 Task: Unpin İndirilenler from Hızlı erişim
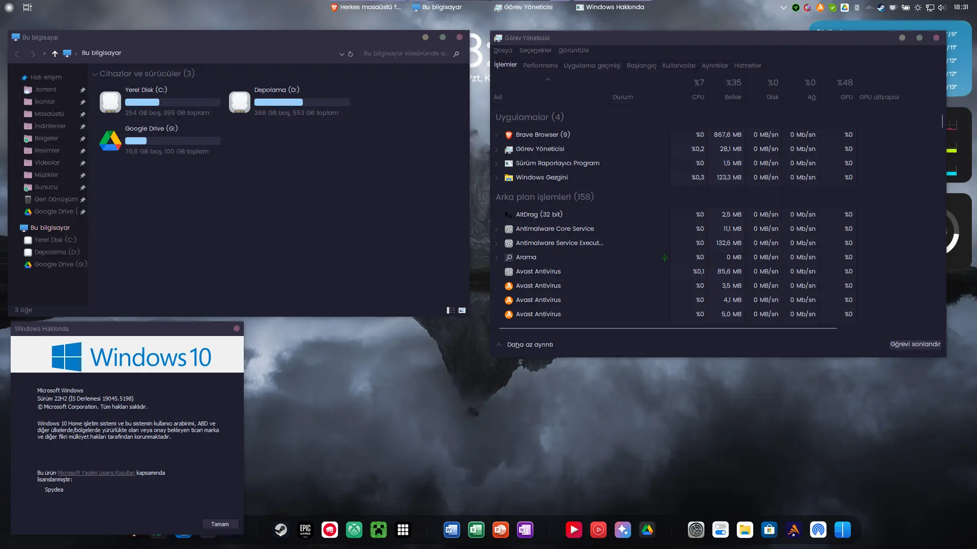[x=82, y=127]
